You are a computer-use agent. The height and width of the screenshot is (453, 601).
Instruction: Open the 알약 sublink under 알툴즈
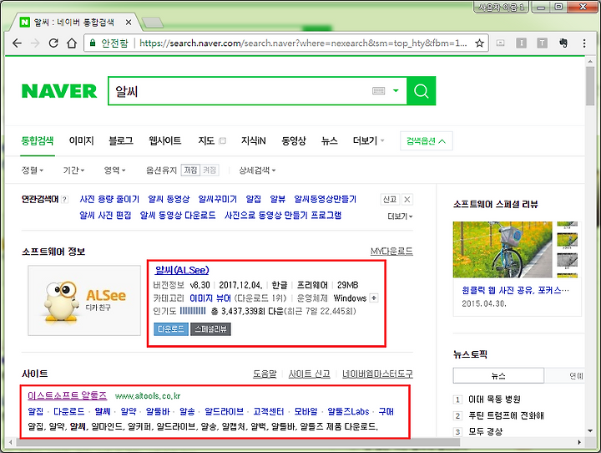click(x=129, y=411)
